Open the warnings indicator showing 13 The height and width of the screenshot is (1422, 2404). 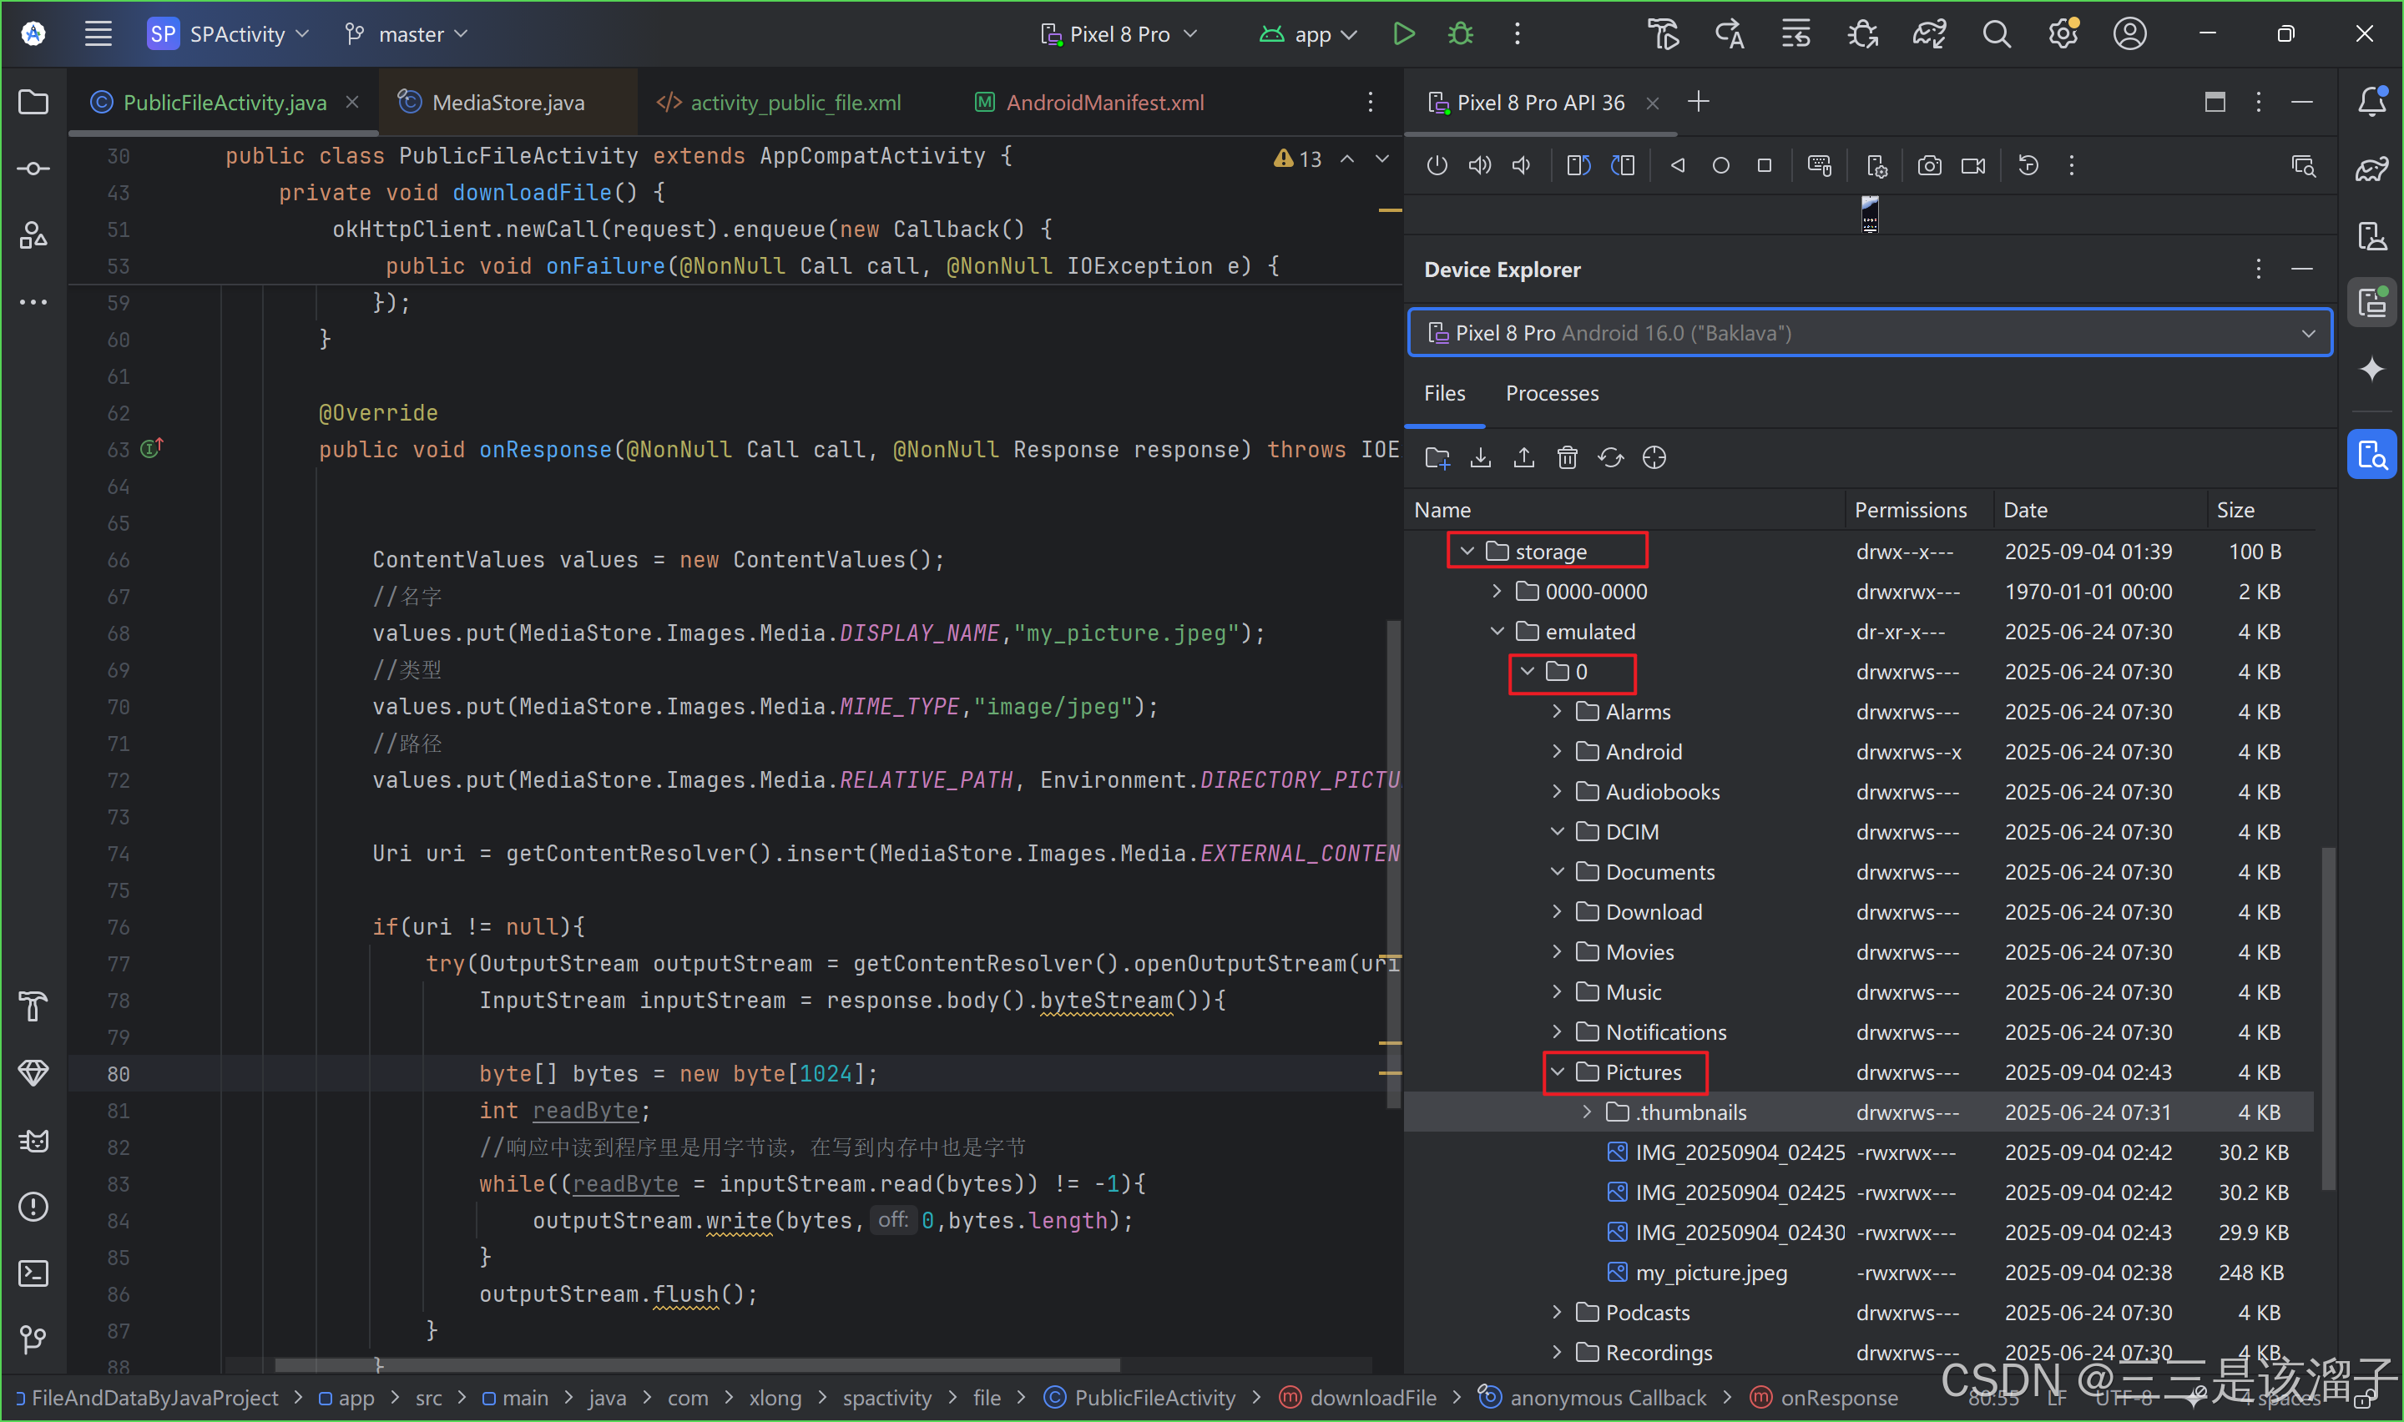[1297, 159]
